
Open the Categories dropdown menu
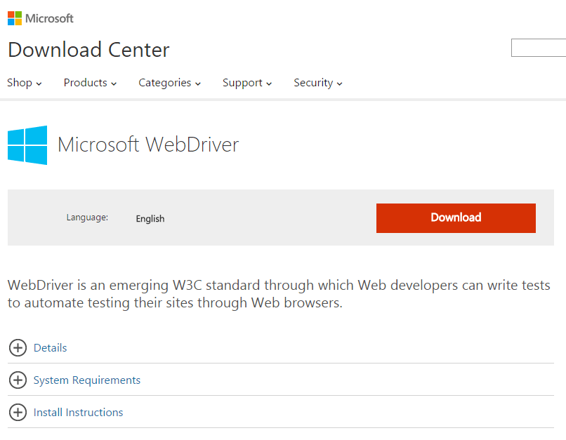169,83
